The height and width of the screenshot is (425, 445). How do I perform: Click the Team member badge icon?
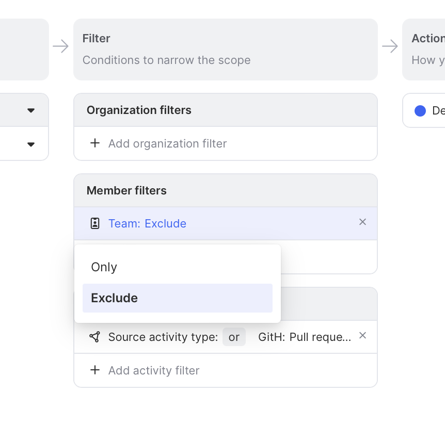point(95,223)
